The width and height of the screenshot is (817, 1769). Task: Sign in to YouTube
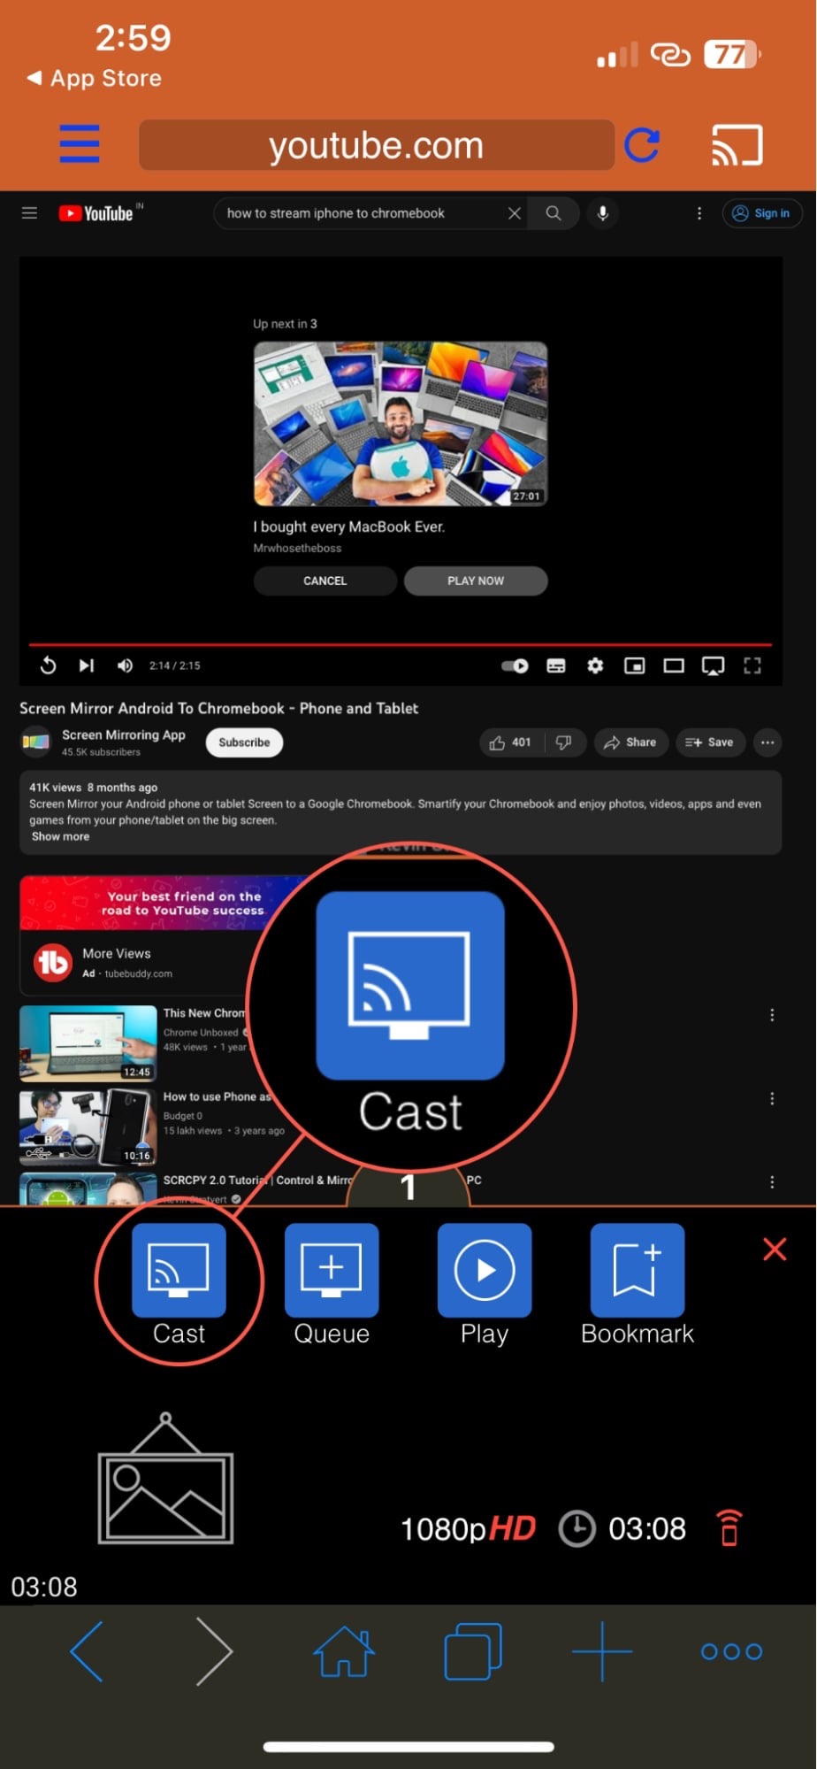762,213
